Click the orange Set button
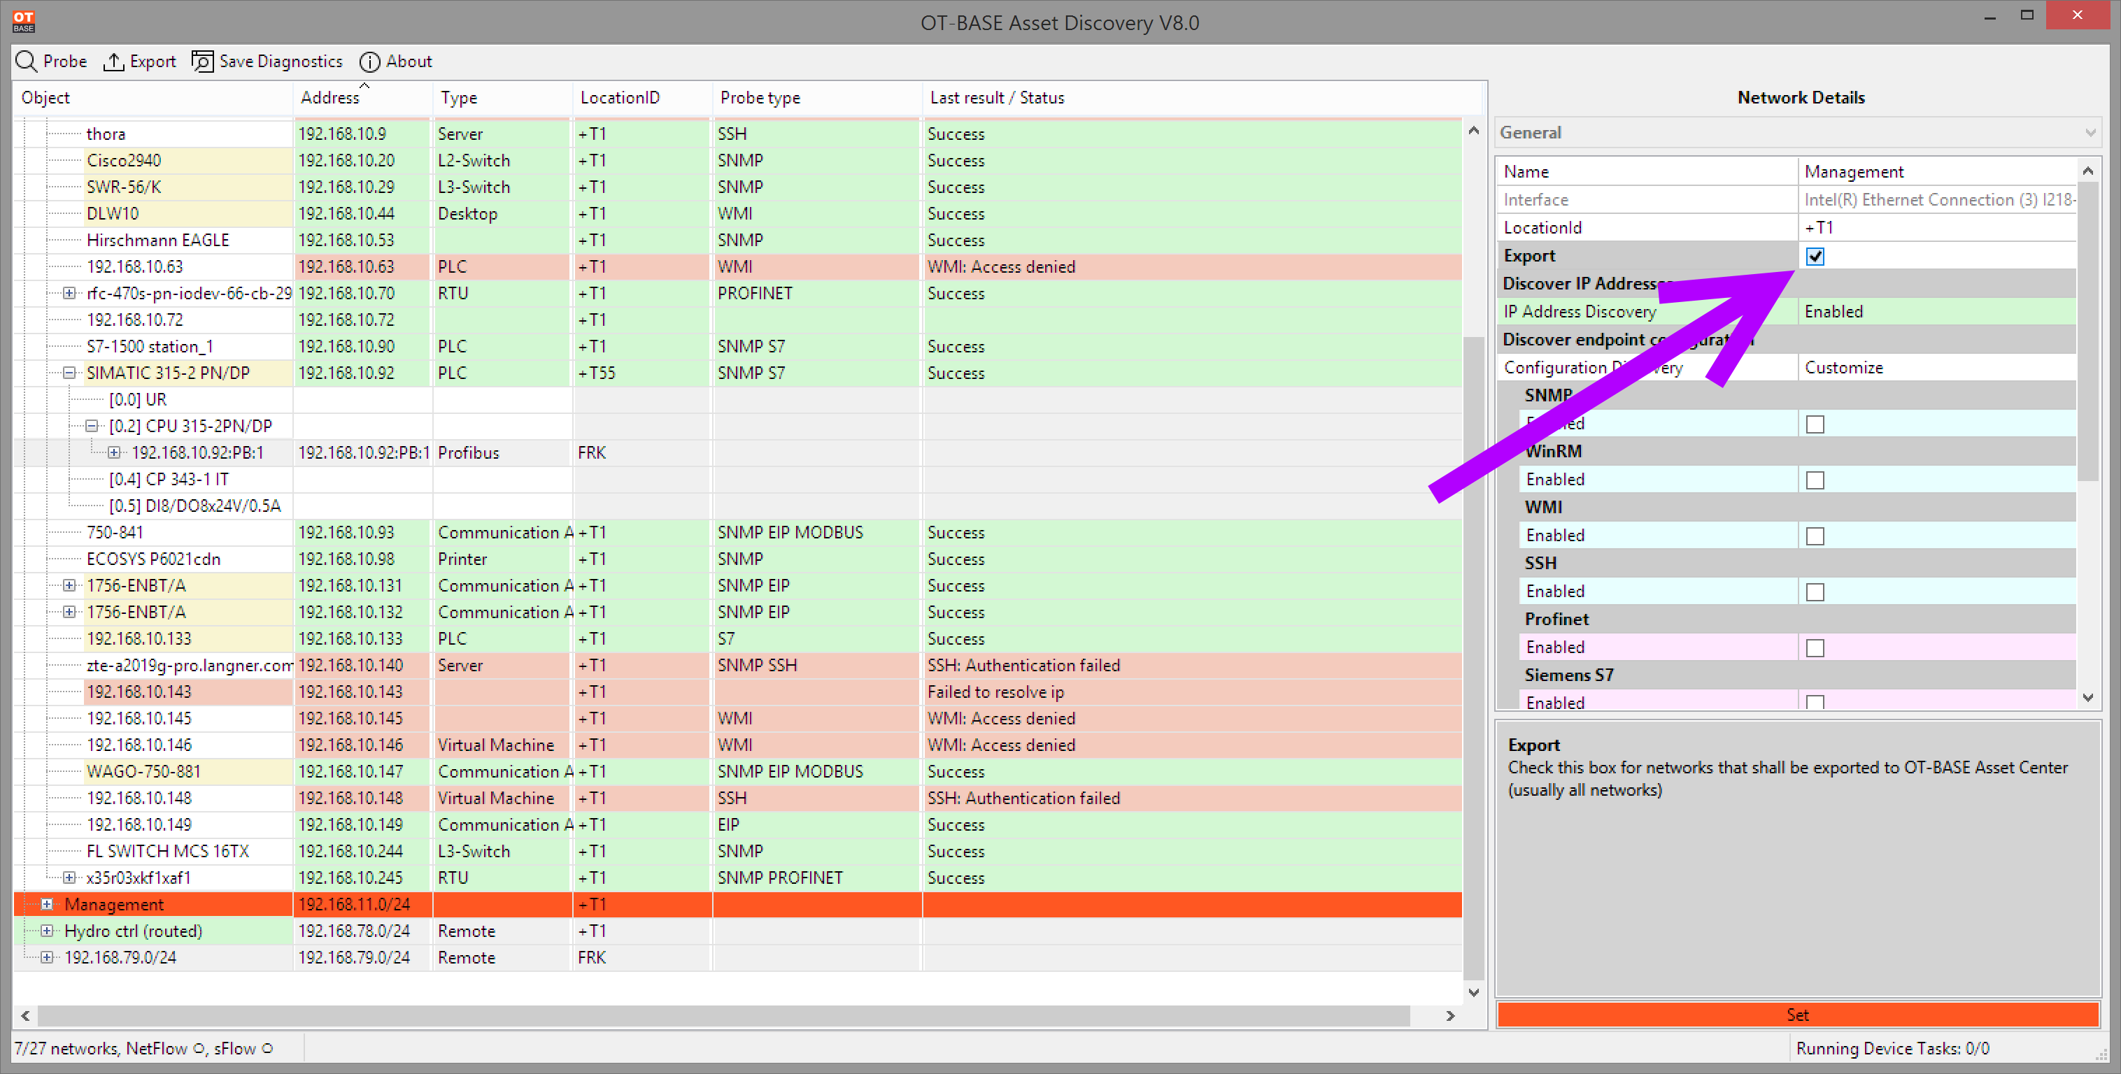This screenshot has height=1074, width=2121. tap(1797, 1015)
